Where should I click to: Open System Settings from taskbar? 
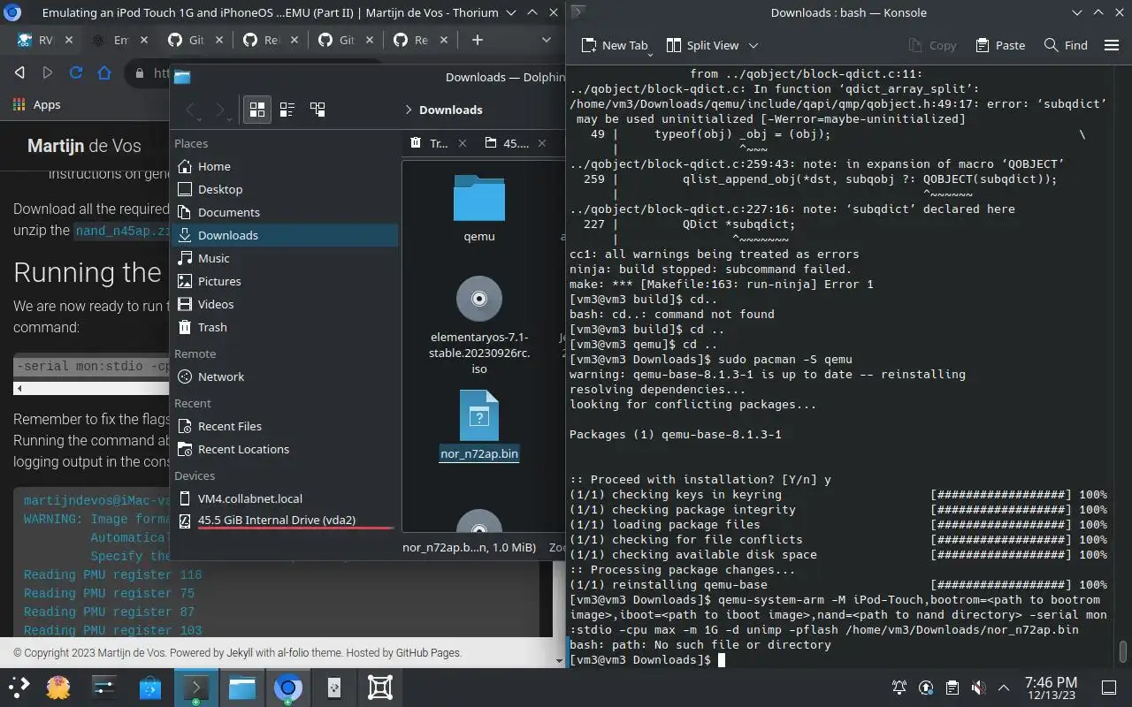coord(104,688)
